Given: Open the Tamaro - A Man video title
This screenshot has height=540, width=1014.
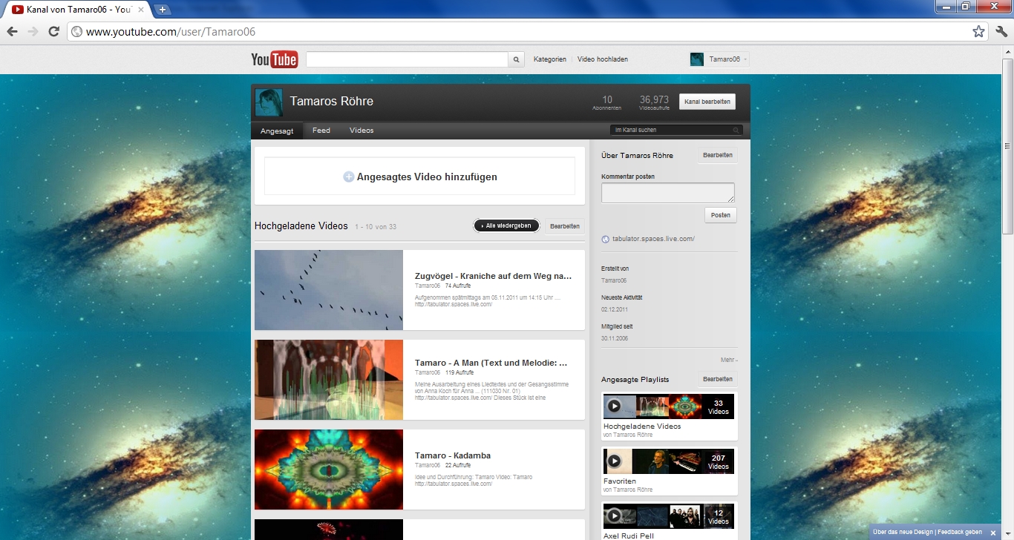Looking at the screenshot, I should point(491,363).
